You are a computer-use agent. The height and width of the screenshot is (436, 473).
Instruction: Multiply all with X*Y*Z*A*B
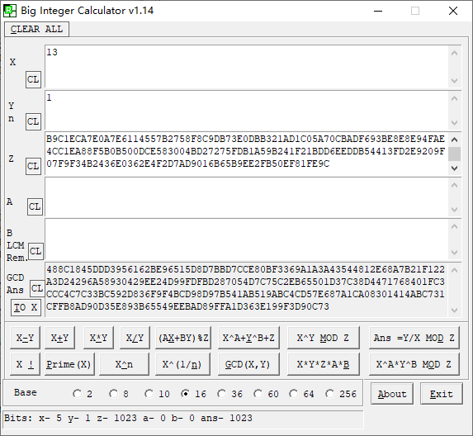pos(323,364)
